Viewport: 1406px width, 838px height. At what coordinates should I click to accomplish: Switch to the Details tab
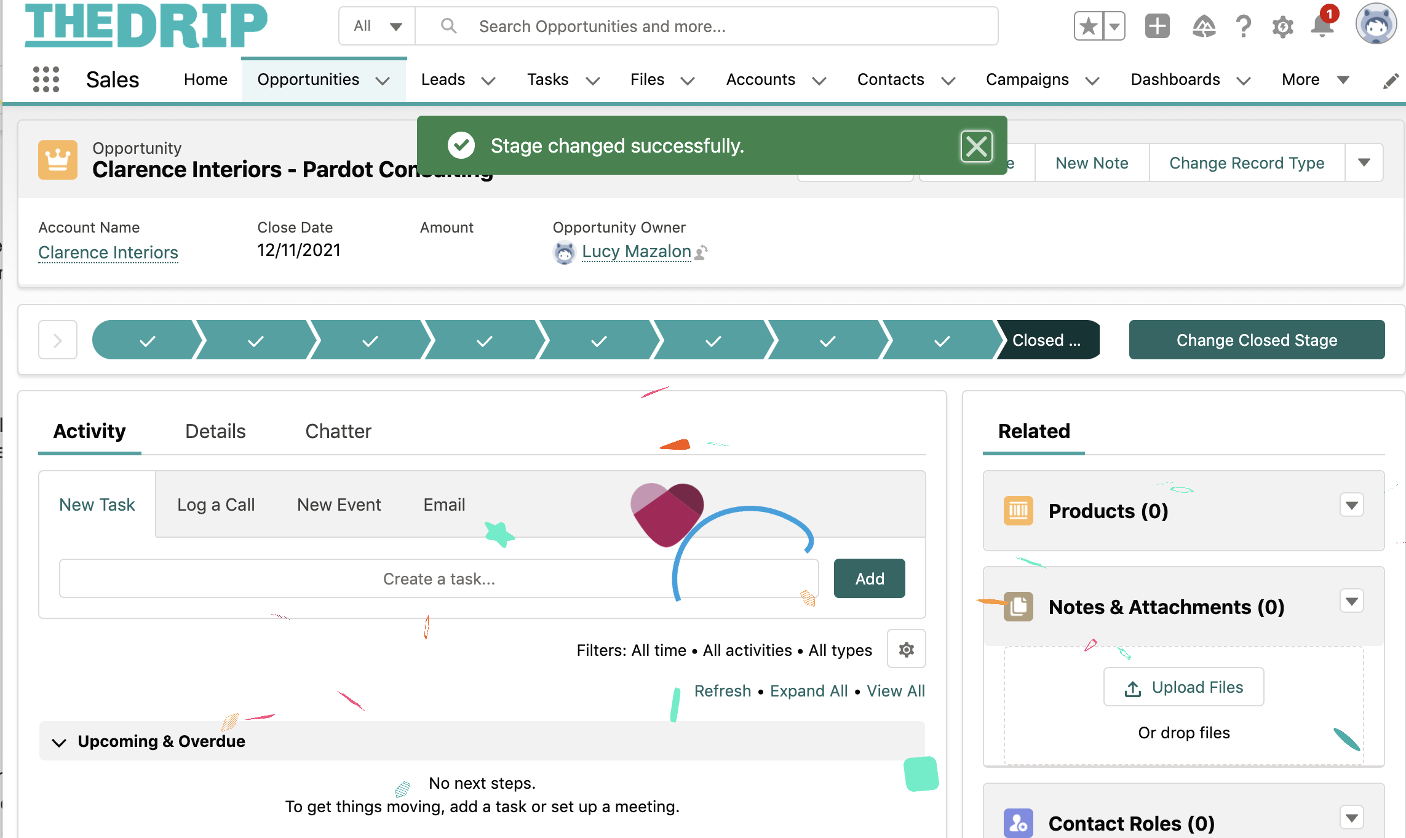(215, 431)
